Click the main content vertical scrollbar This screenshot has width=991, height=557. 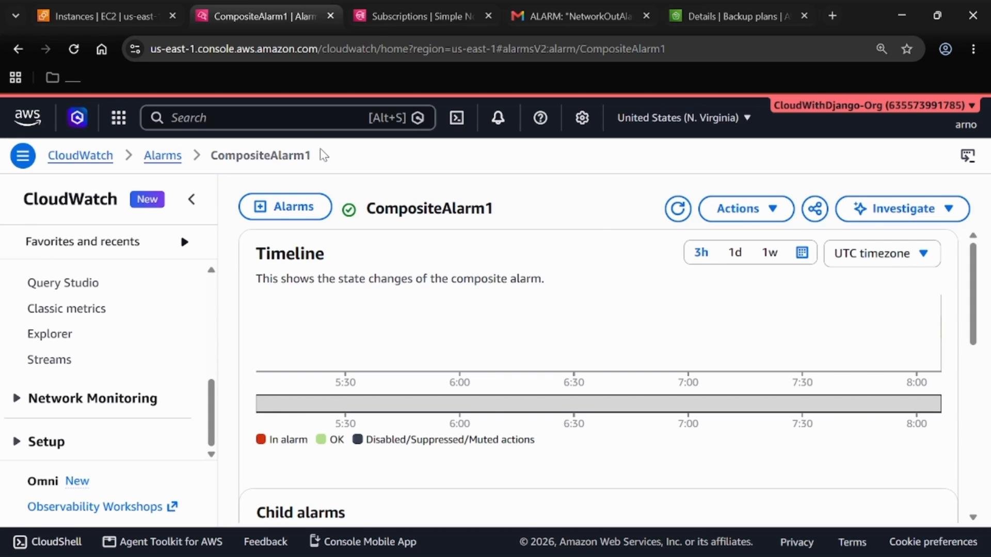click(973, 294)
